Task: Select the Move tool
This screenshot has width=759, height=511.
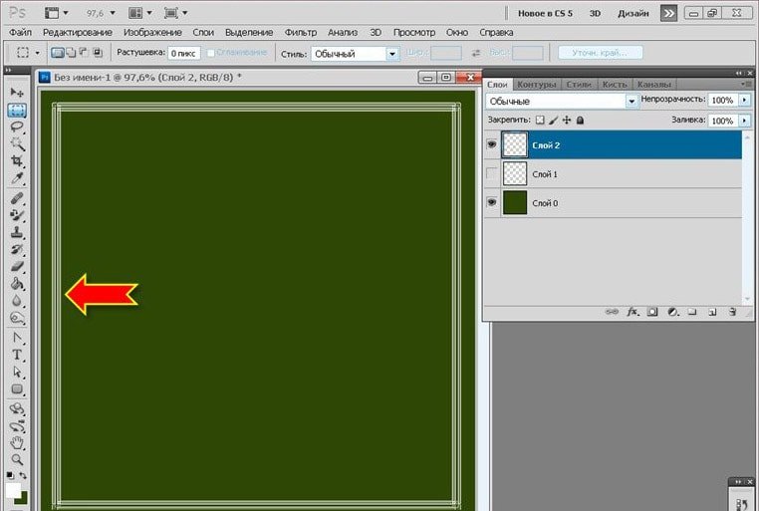Action: 17,92
